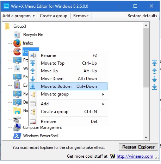Click the list's vertical scrollbar thumb
The width and height of the screenshot is (161, 164).
(146, 58)
